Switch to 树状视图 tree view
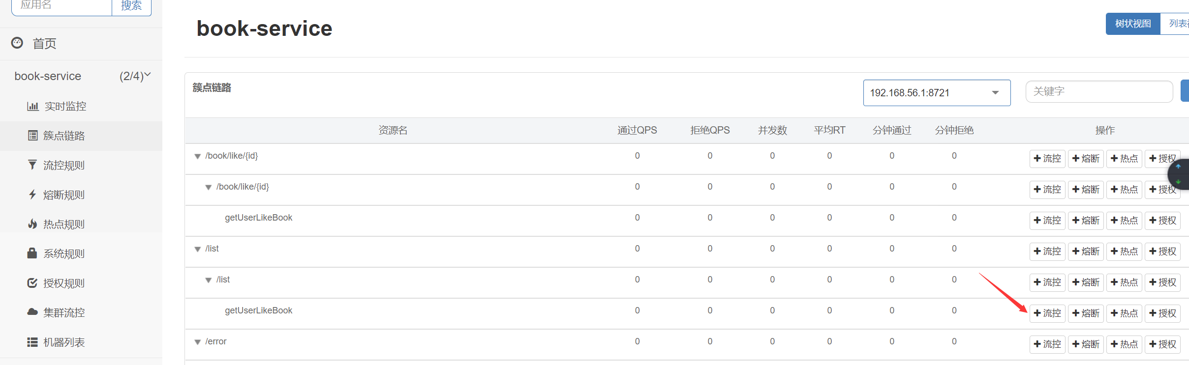1189x365 pixels. pos(1133,24)
